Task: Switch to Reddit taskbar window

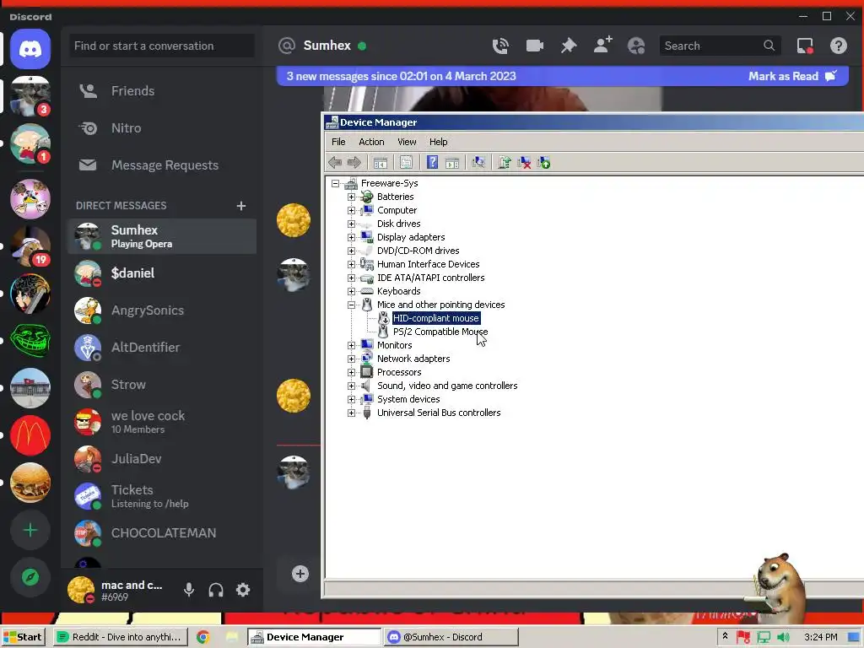Action: (120, 637)
